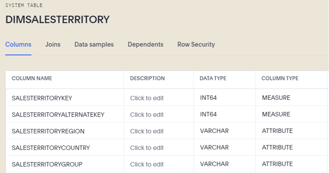The image size is (329, 173).
Task: Click the COLUMN NAME header
Action: pyautogui.click(x=32, y=78)
